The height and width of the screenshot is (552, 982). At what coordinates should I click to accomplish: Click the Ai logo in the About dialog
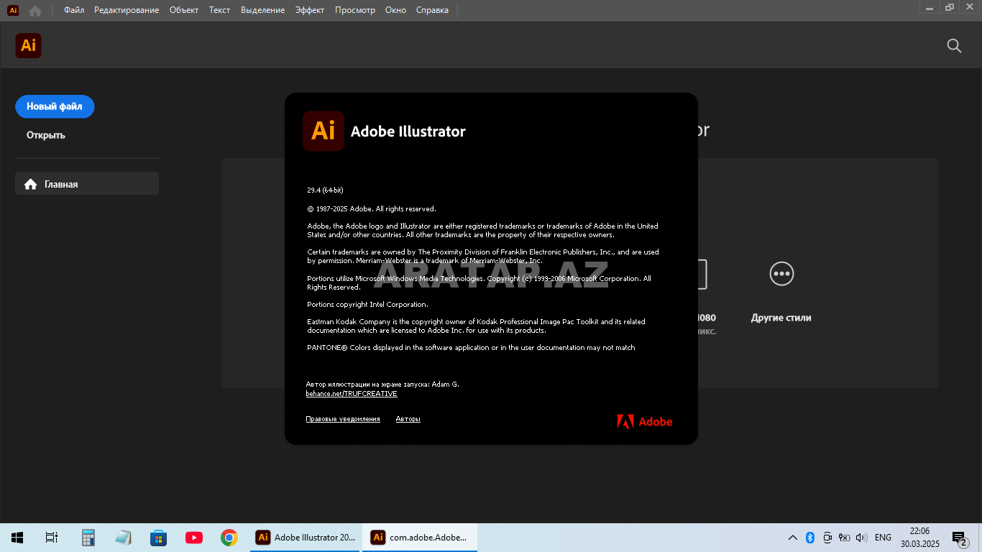[323, 131]
